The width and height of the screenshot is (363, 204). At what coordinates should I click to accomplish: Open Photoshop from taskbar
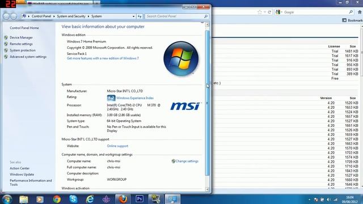pyautogui.click(x=140, y=199)
